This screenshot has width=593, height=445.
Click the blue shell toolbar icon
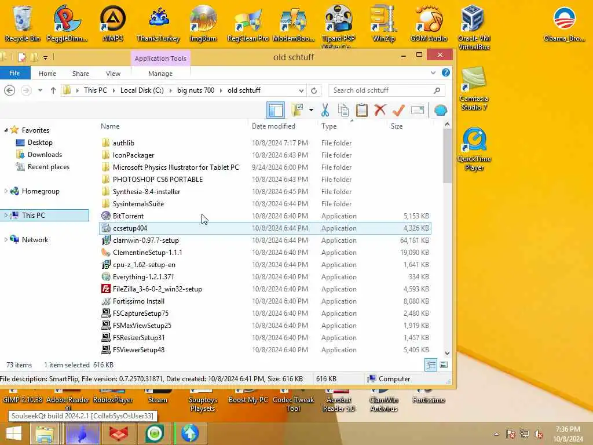point(441,110)
